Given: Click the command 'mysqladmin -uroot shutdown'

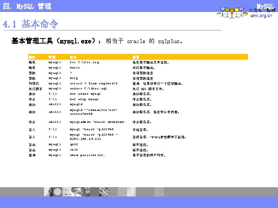Looking at the screenshot, I should (x=97, y=122).
